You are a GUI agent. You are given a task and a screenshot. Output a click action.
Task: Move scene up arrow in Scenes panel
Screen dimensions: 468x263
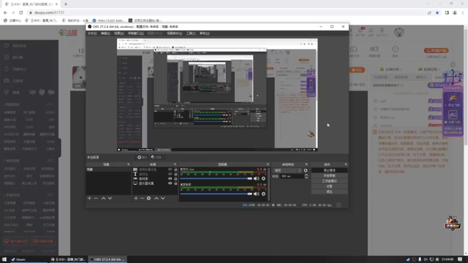pos(104,198)
